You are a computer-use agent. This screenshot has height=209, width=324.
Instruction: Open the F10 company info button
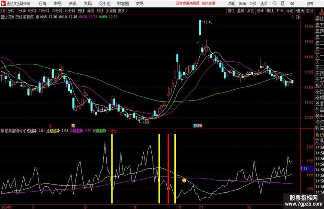[x=280, y=11]
